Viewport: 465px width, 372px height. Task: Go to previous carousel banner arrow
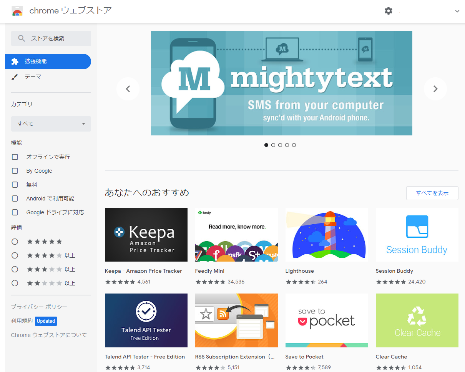(x=128, y=89)
